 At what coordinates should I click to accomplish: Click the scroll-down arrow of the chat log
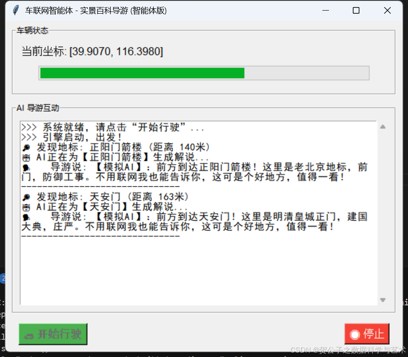point(382,300)
